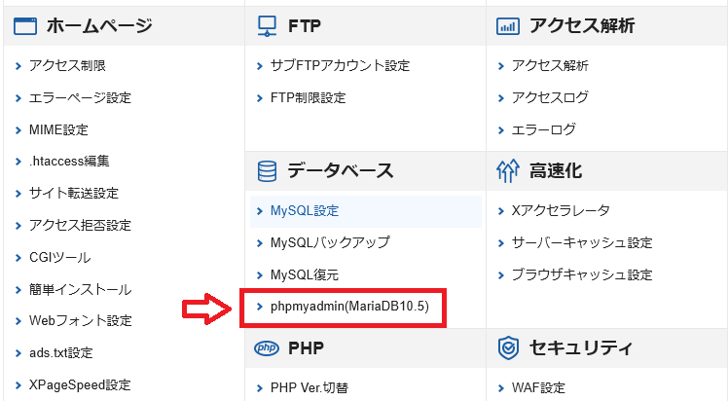The height and width of the screenshot is (401, 728).
Task: Open アクセスログ
Action: pos(550,97)
